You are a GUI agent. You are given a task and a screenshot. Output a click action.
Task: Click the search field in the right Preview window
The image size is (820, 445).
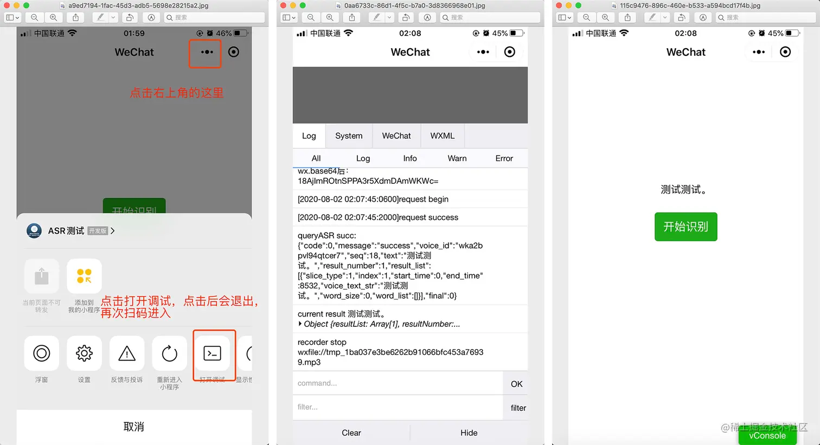point(766,17)
